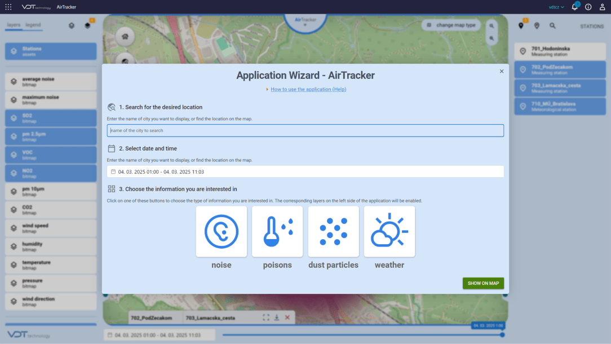Choose the dust particles card
This screenshot has height=344, width=611.
point(334,232)
